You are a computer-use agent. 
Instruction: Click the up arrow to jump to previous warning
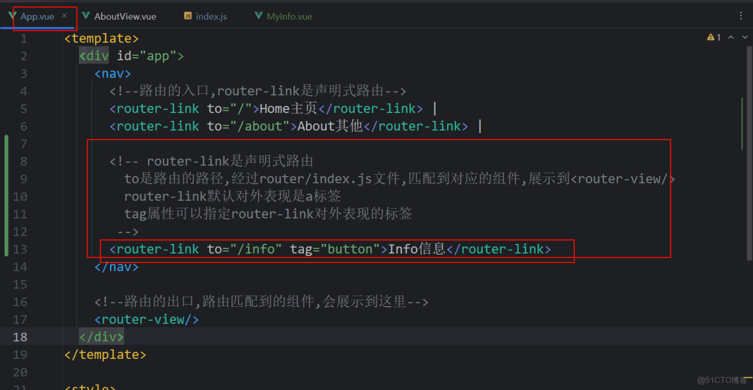(x=731, y=37)
